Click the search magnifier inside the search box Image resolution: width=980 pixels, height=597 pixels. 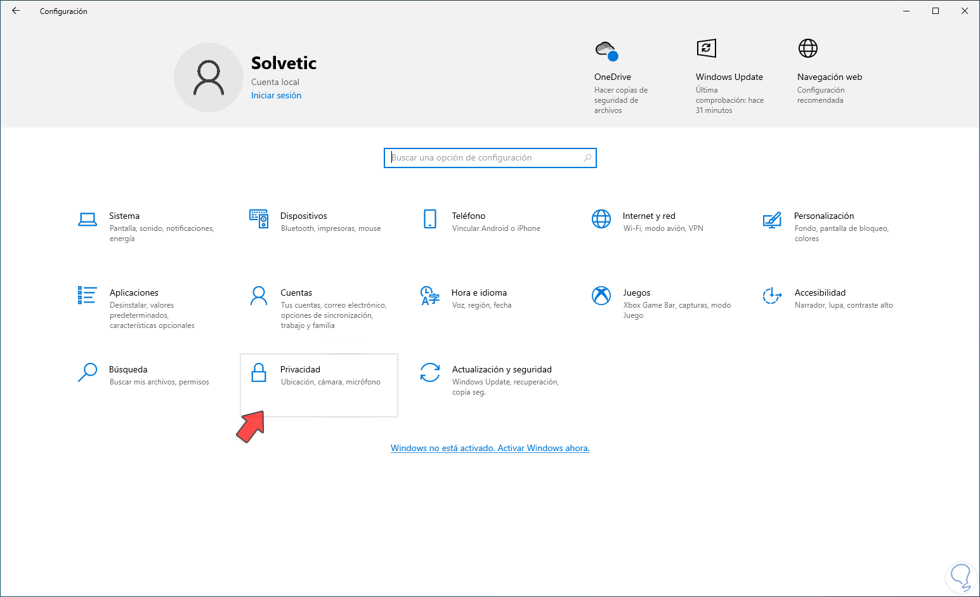pos(587,158)
